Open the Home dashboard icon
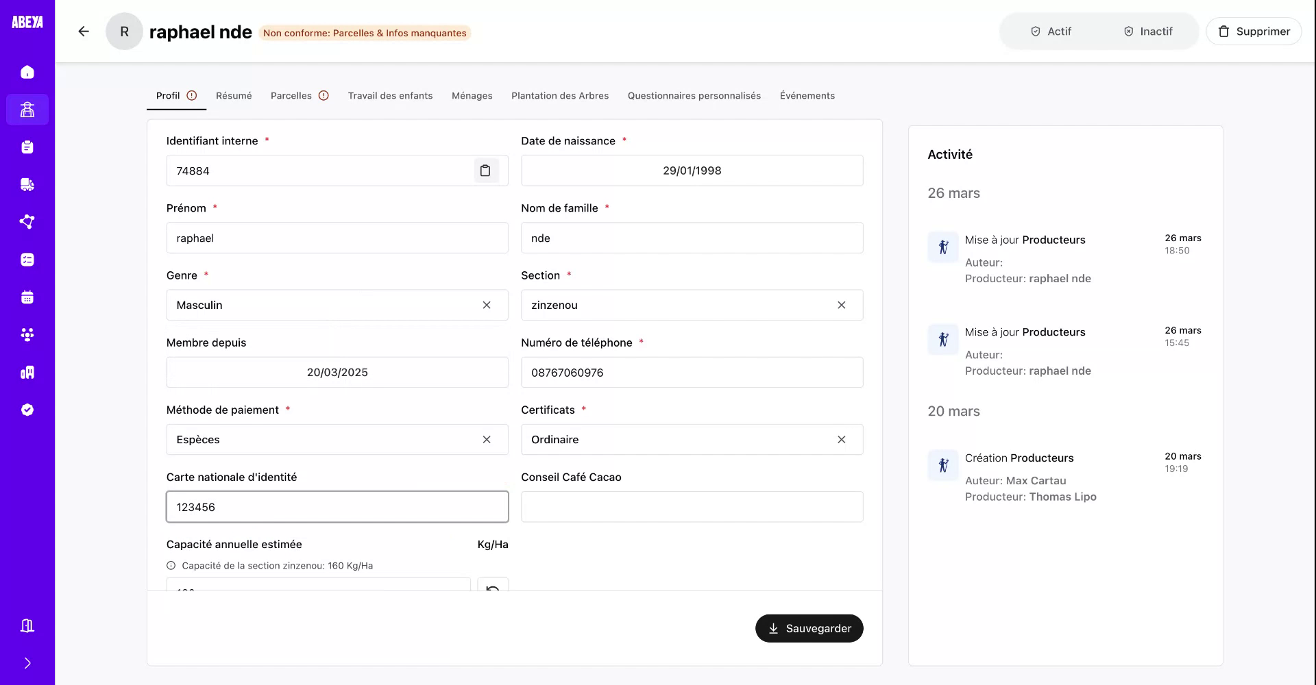Viewport: 1316px width, 685px height. point(27,72)
